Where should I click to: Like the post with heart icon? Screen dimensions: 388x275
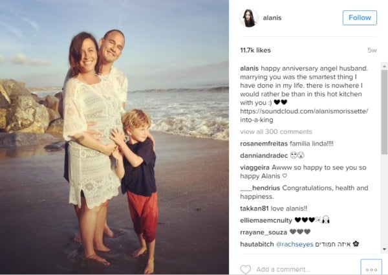[x=246, y=269]
